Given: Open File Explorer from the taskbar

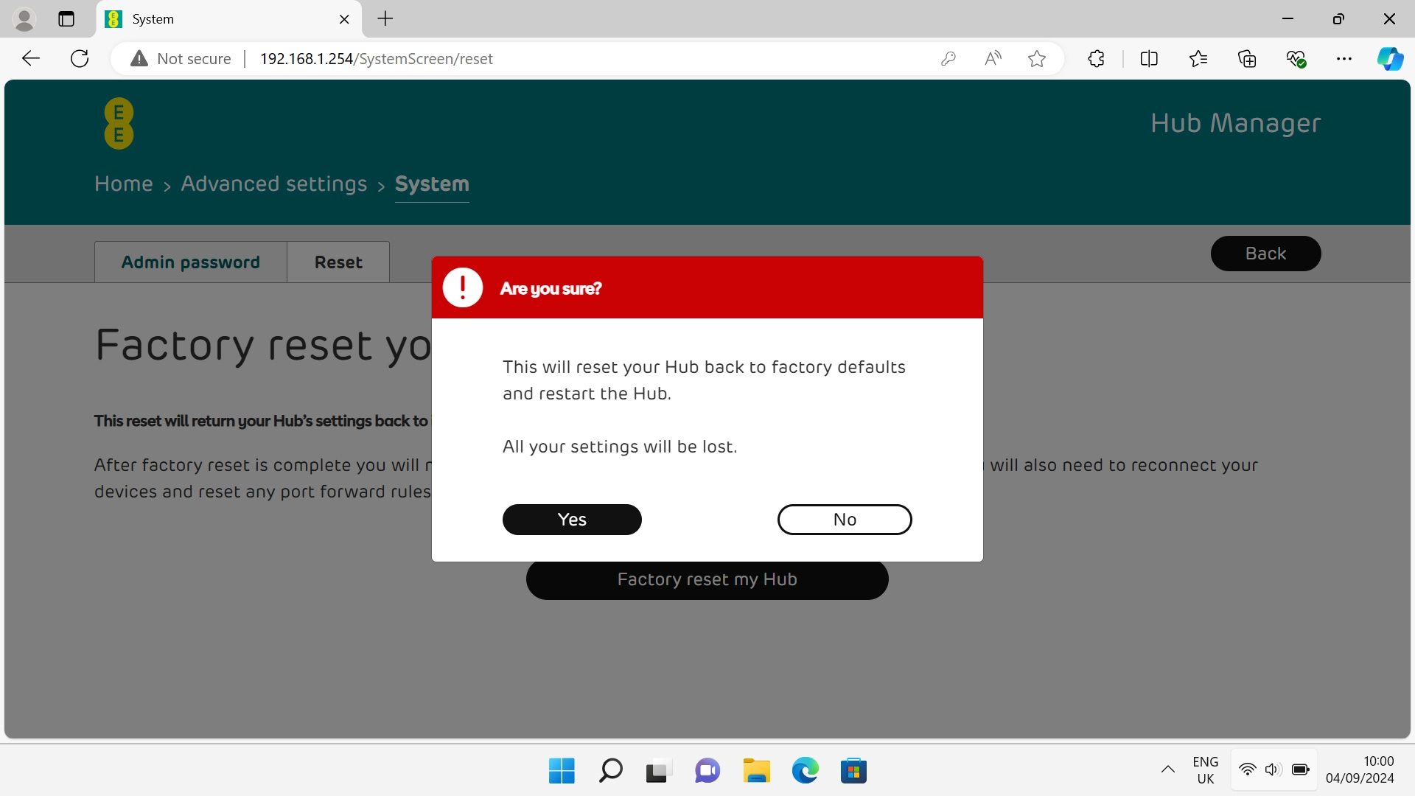Looking at the screenshot, I should click(x=756, y=770).
